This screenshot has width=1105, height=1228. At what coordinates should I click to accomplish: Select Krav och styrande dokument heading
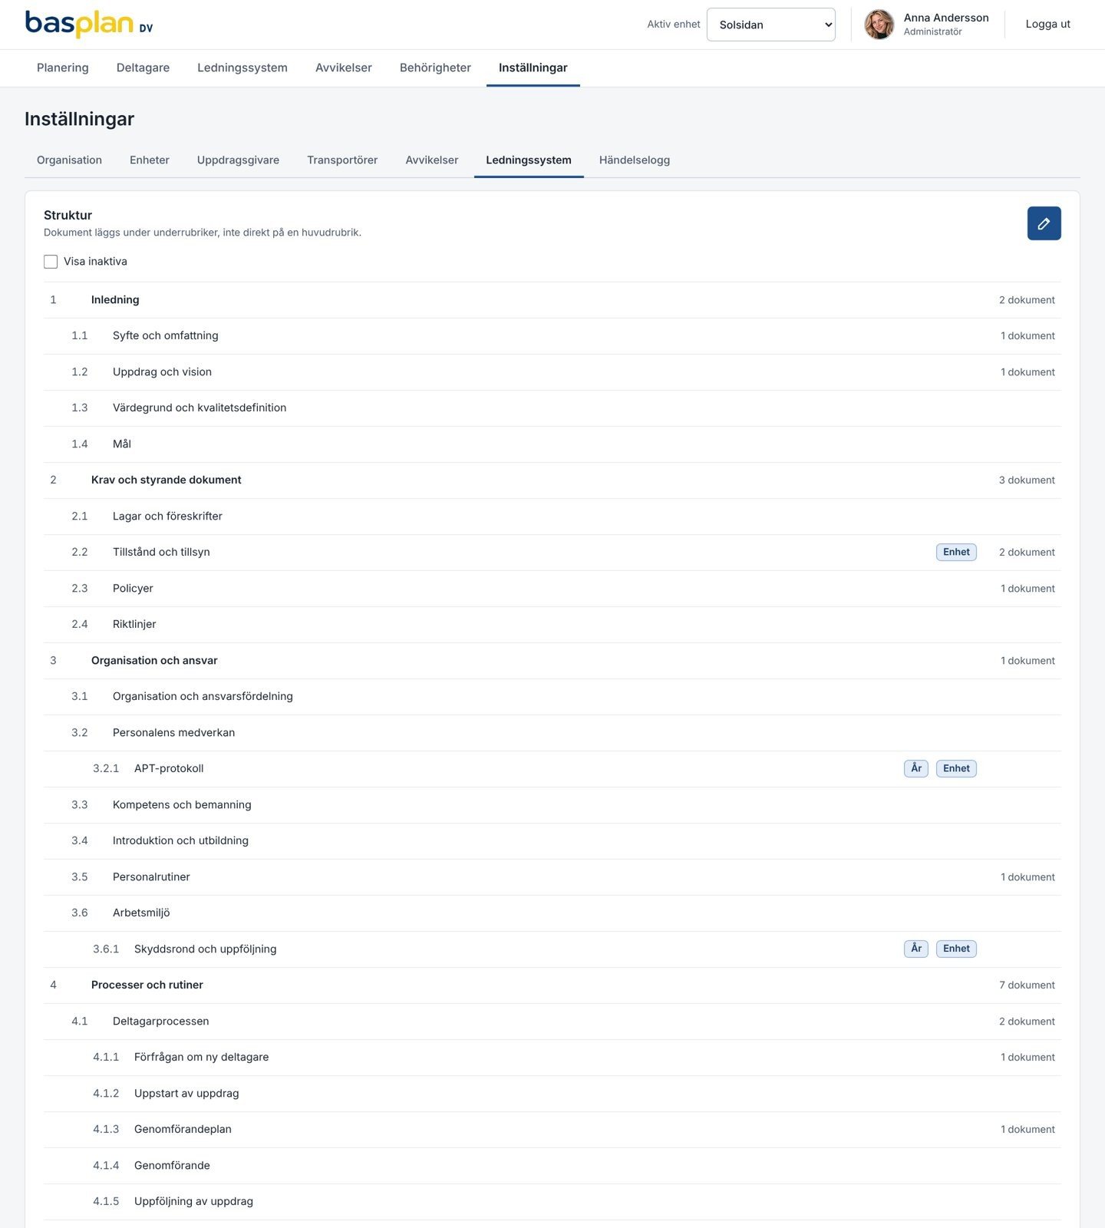(x=552, y=480)
